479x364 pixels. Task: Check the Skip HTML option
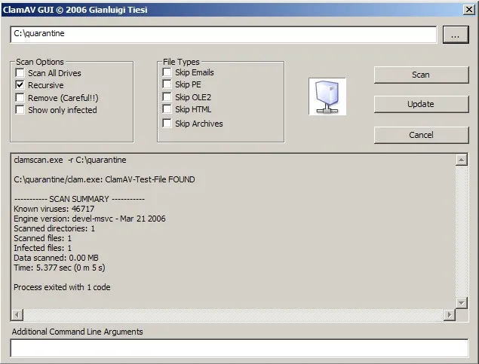coord(167,109)
